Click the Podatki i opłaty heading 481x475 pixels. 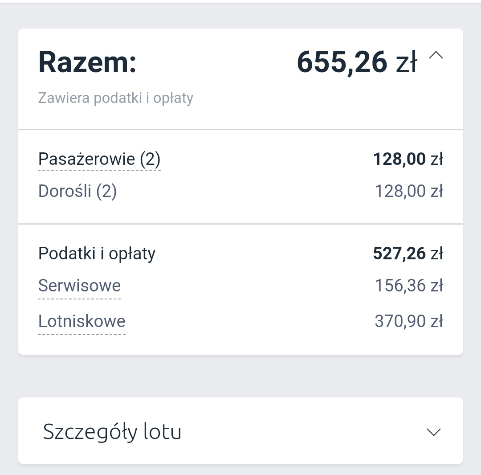click(97, 254)
